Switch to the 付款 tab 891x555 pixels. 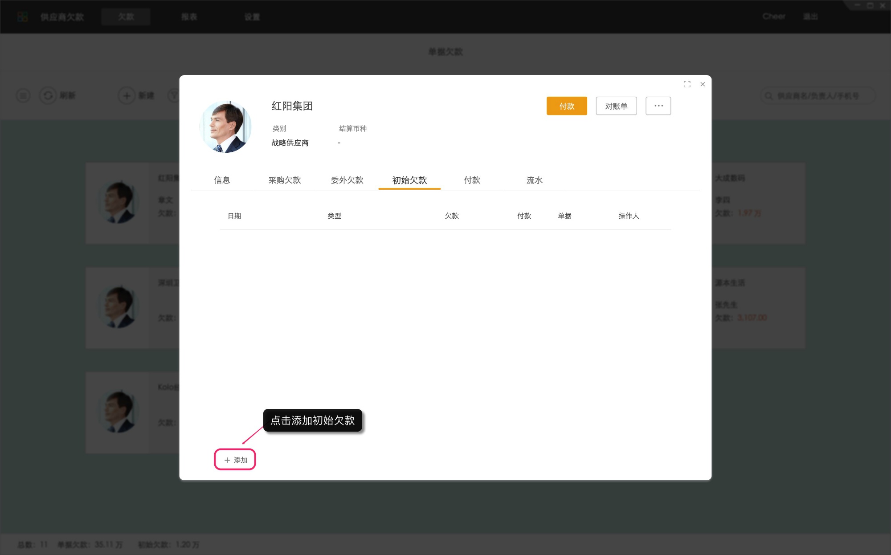[472, 180]
